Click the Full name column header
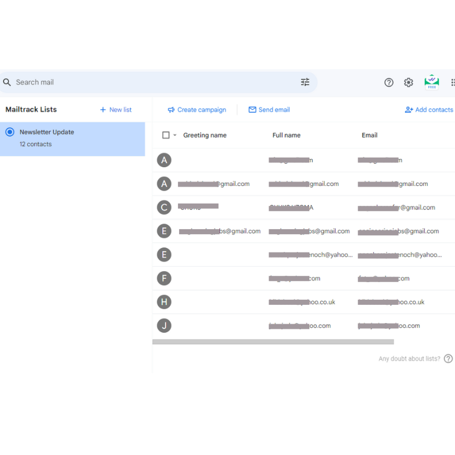 coord(287,135)
